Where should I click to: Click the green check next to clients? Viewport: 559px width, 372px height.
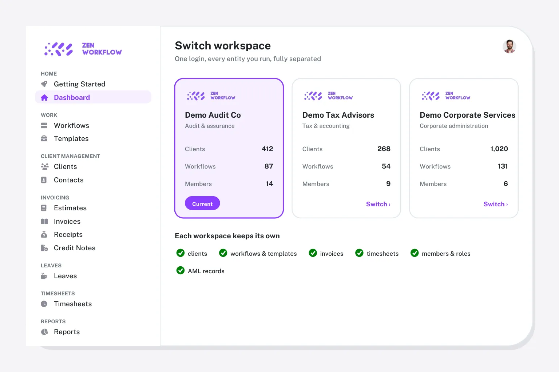[181, 253]
